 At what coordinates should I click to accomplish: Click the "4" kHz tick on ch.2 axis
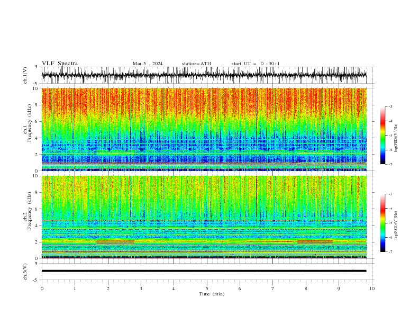(37, 226)
